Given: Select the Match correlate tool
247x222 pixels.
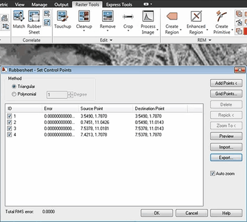Looking at the screenshot, I should [19, 19].
